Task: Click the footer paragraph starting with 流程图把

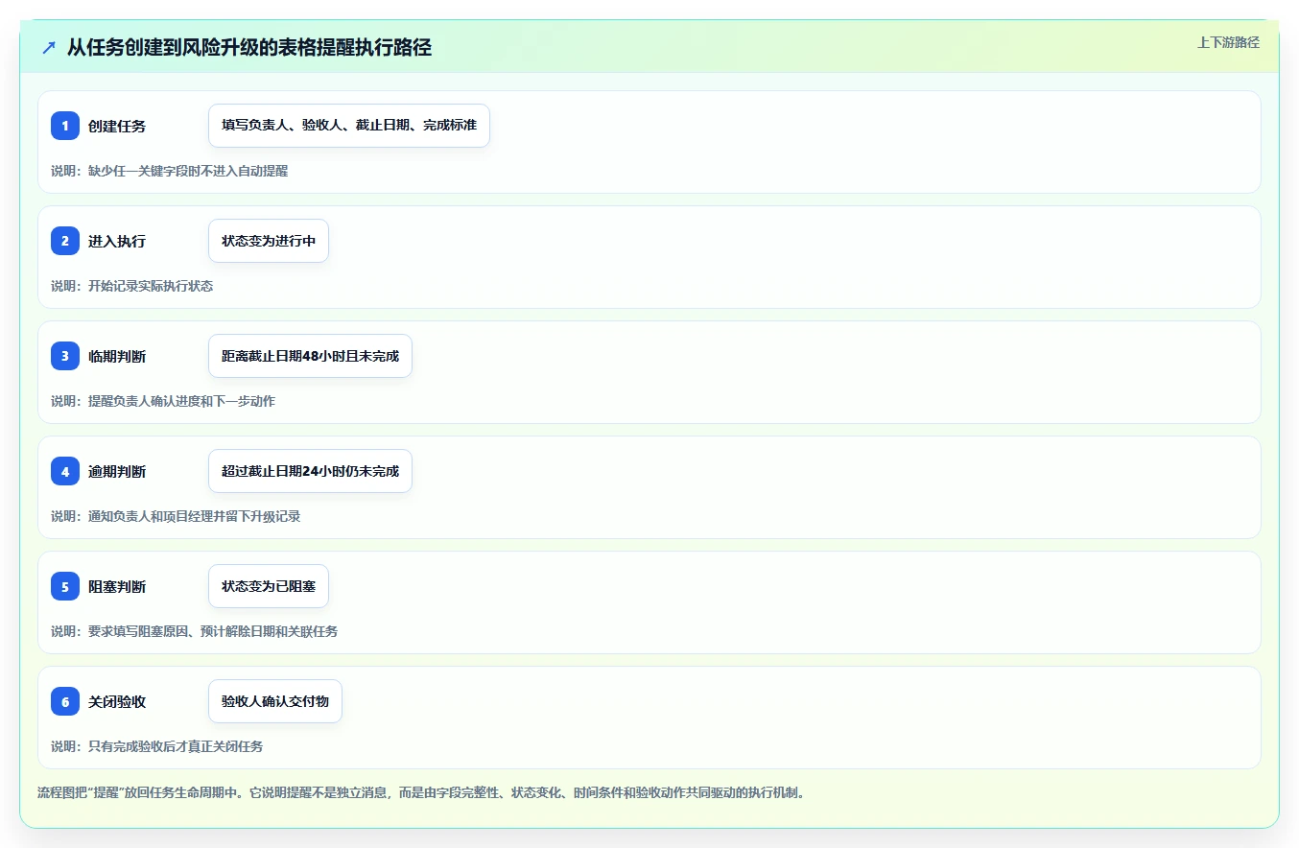Action: pos(422,792)
